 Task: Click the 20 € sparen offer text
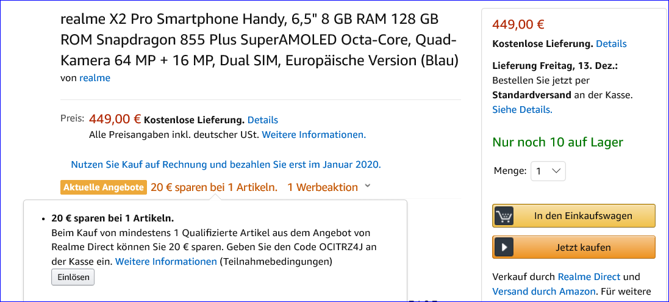214,187
